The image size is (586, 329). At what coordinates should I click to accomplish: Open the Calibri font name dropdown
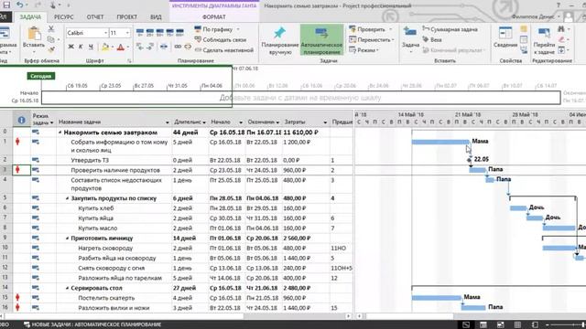pos(105,33)
